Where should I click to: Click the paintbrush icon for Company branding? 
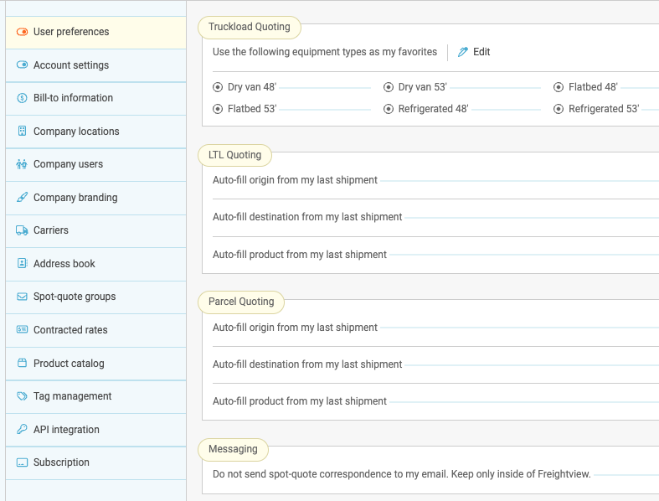[22, 198]
